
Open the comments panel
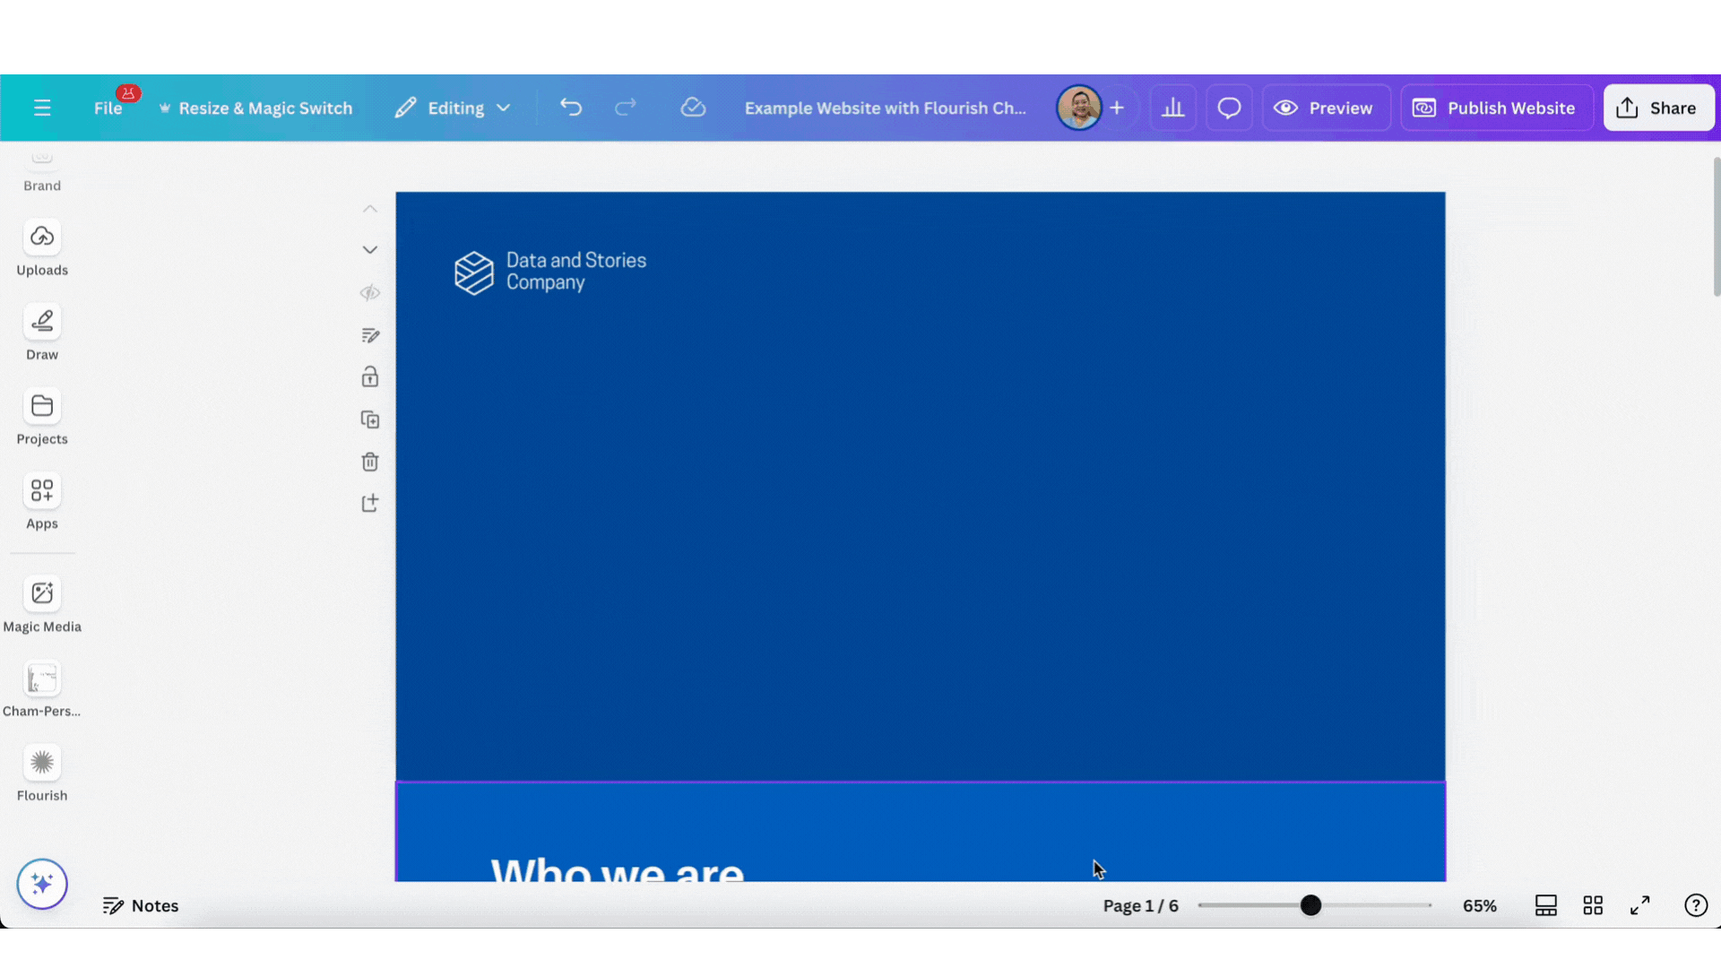pos(1228,108)
